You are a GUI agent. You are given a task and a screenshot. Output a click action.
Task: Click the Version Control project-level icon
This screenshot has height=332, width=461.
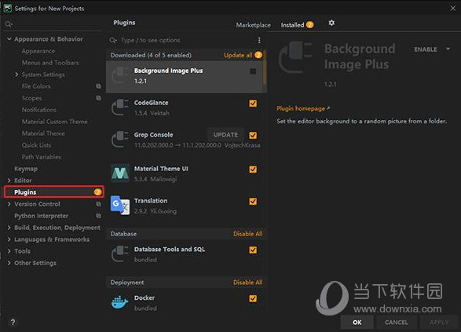pos(98,204)
